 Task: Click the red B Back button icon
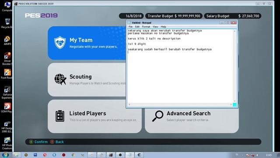tap(52, 142)
